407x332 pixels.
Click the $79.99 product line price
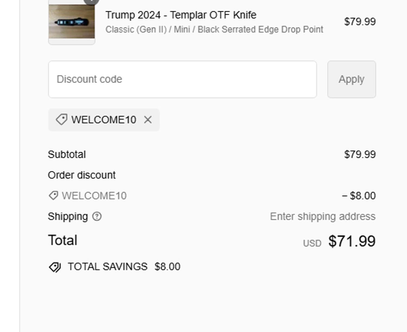[360, 22]
